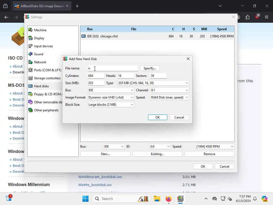Open the Storage controllers icon
Viewport: 273px width, 205px height.
(30, 78)
